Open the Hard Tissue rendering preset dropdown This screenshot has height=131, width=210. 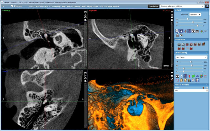click(191, 57)
